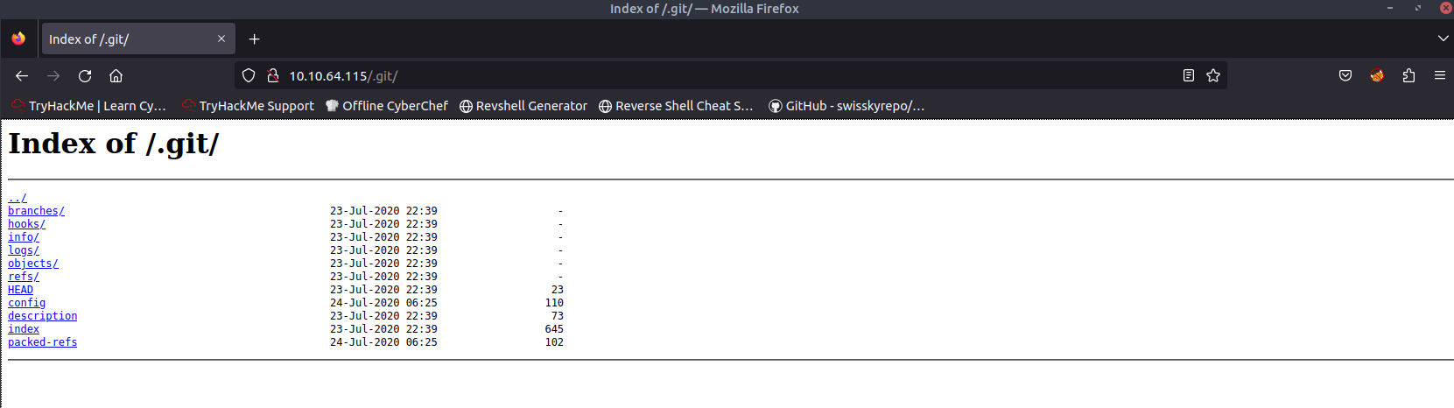Close the Firefox window
Image resolution: width=1454 pixels, height=408 pixels.
pyautogui.click(x=1446, y=8)
